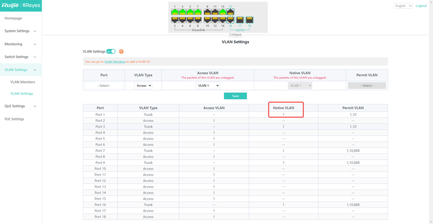Click uplink port 16 icon
This screenshot has height=224, width=433.
(x=230, y=20)
